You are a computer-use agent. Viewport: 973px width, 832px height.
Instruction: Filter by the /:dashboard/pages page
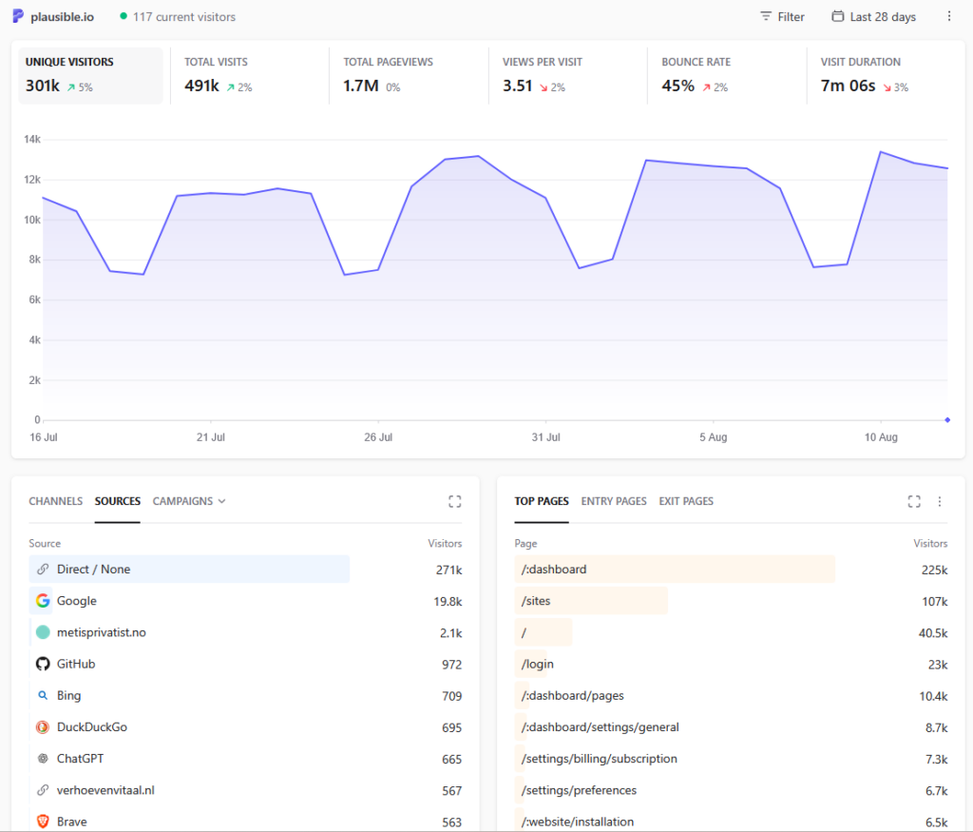tap(573, 695)
